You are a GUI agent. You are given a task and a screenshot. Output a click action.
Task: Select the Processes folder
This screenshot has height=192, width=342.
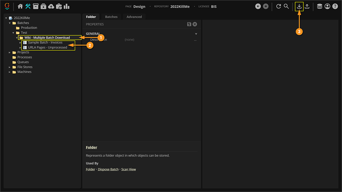[x=25, y=57]
